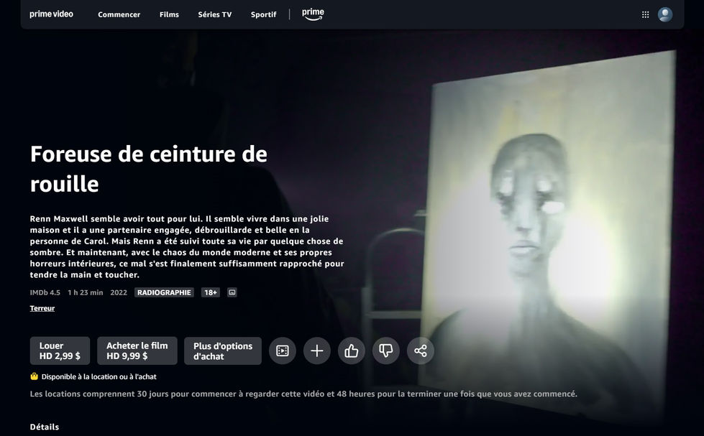Click the Détails section heading

click(45, 427)
